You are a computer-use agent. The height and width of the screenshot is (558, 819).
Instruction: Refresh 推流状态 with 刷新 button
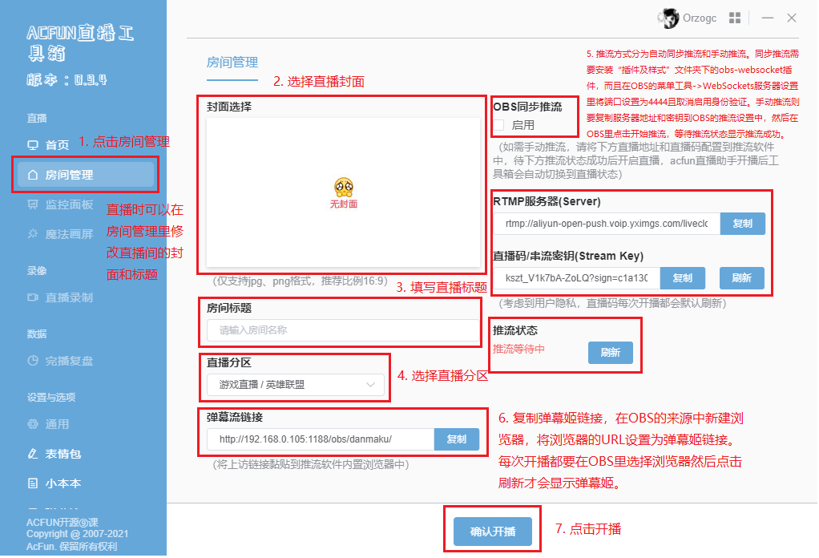(x=610, y=353)
